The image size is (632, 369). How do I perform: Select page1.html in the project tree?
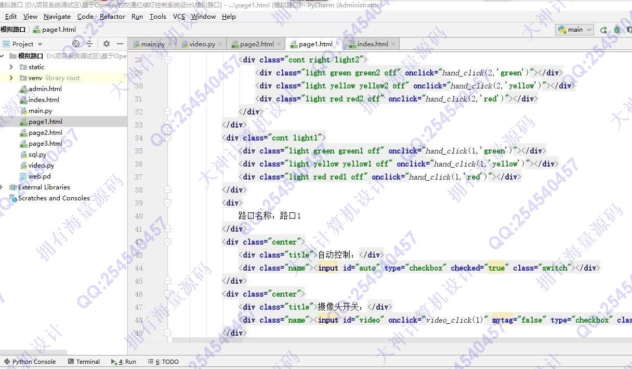(x=45, y=122)
